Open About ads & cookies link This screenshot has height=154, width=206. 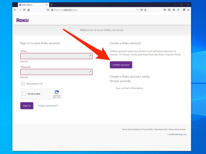[x=177, y=130]
